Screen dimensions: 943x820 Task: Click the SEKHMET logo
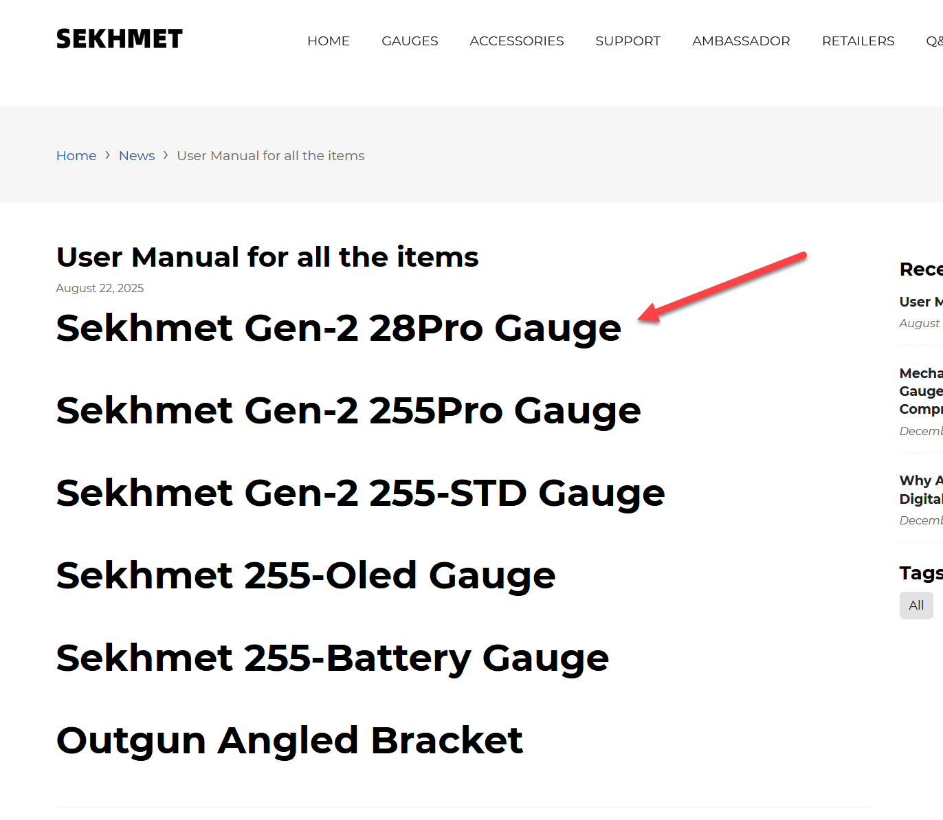point(120,39)
